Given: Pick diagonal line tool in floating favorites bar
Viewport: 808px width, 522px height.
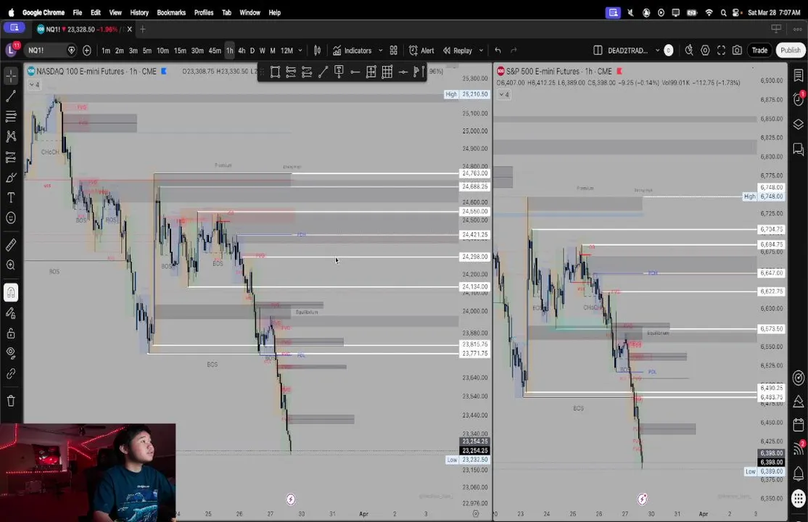Looking at the screenshot, I should click(x=323, y=72).
